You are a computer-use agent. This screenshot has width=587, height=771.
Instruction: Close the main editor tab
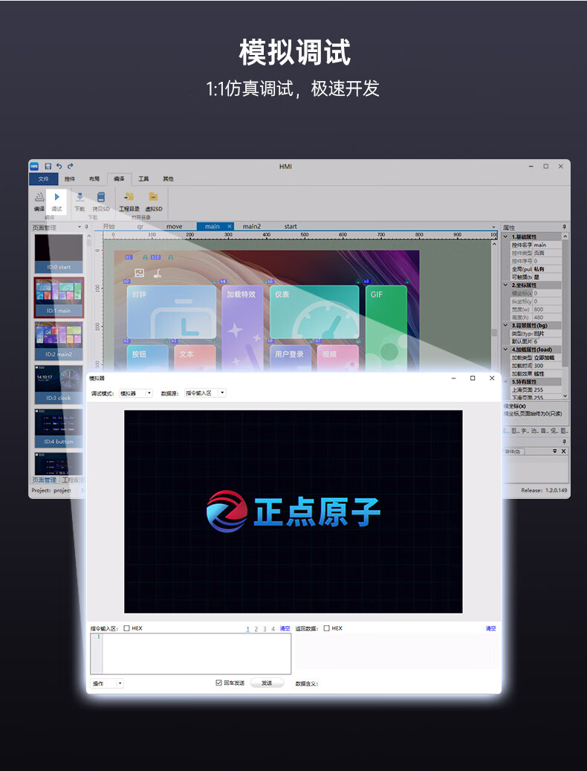point(230,226)
